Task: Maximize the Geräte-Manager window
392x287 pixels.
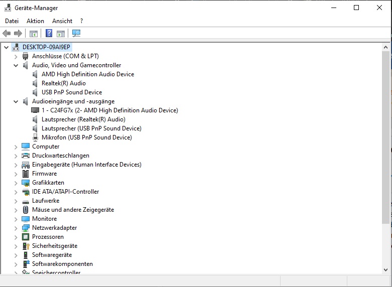Action: pos(356,8)
